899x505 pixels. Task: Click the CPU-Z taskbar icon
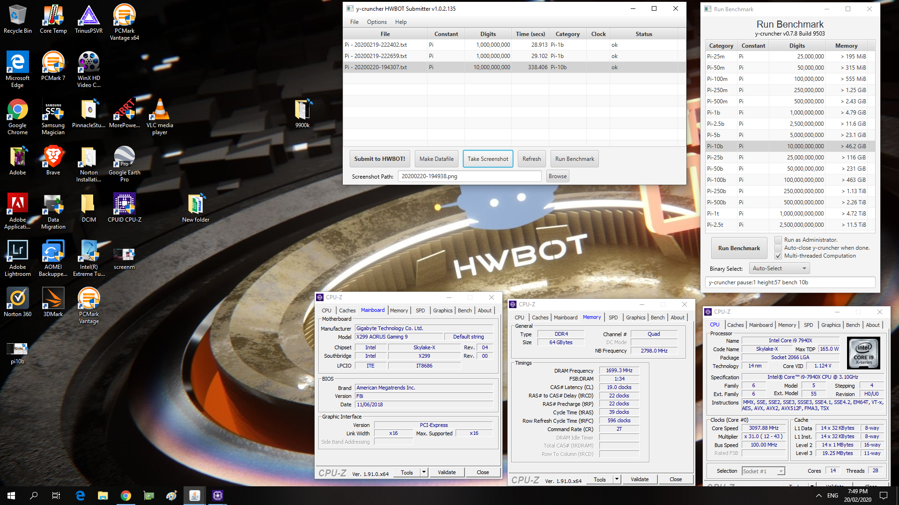click(x=218, y=496)
